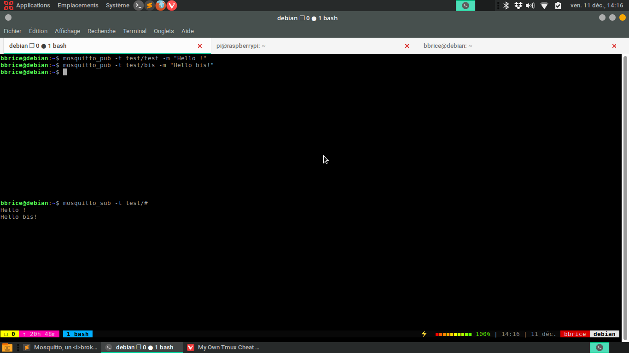Viewport: 629px width, 353px height.
Task: Open the Wi-Fi network indicator
Action: (544, 6)
